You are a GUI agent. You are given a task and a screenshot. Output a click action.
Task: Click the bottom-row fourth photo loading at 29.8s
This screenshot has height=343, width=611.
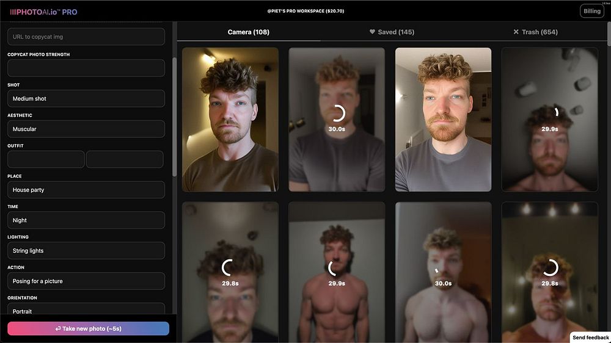point(550,272)
